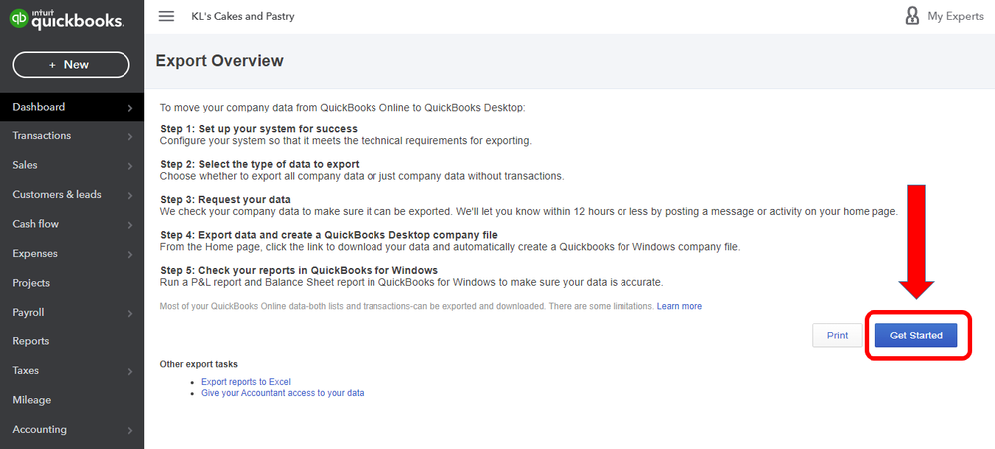Expand the Transactions menu chevron
The height and width of the screenshot is (449, 995).
point(130,137)
